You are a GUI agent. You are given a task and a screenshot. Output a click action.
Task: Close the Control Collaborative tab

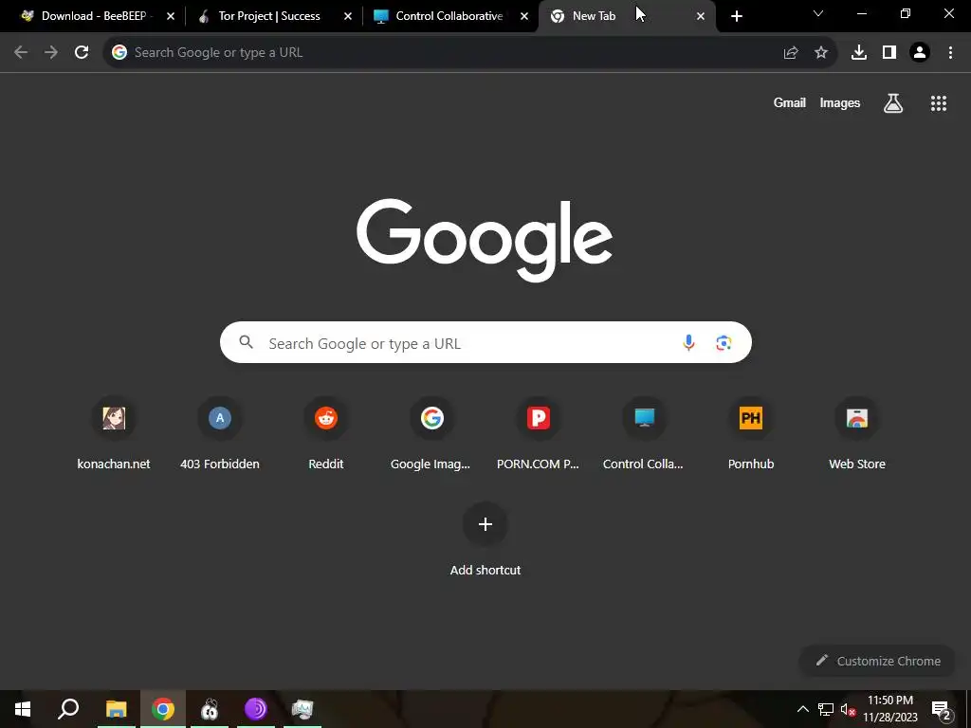(524, 16)
